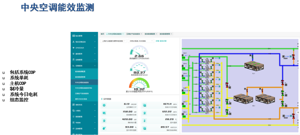300x135 pixels.
Task: Click the 系统瞬时功率 card icon
Action: click(104, 113)
